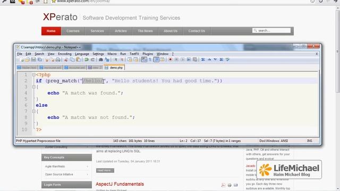The width and height of the screenshot is (340, 191).
Task: Click the Open file toolbar icon
Action: point(27,59)
